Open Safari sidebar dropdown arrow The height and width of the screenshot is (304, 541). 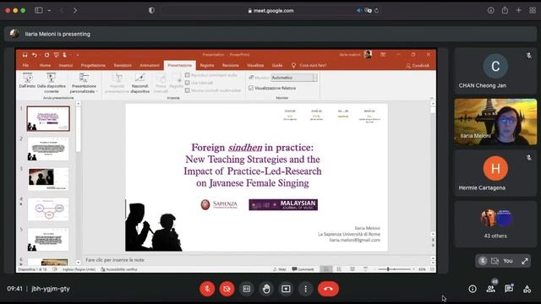point(49,11)
